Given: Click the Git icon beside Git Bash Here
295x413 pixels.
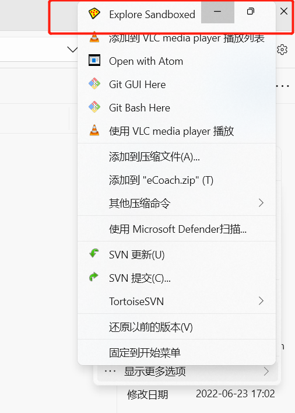Looking at the screenshot, I should [x=94, y=107].
